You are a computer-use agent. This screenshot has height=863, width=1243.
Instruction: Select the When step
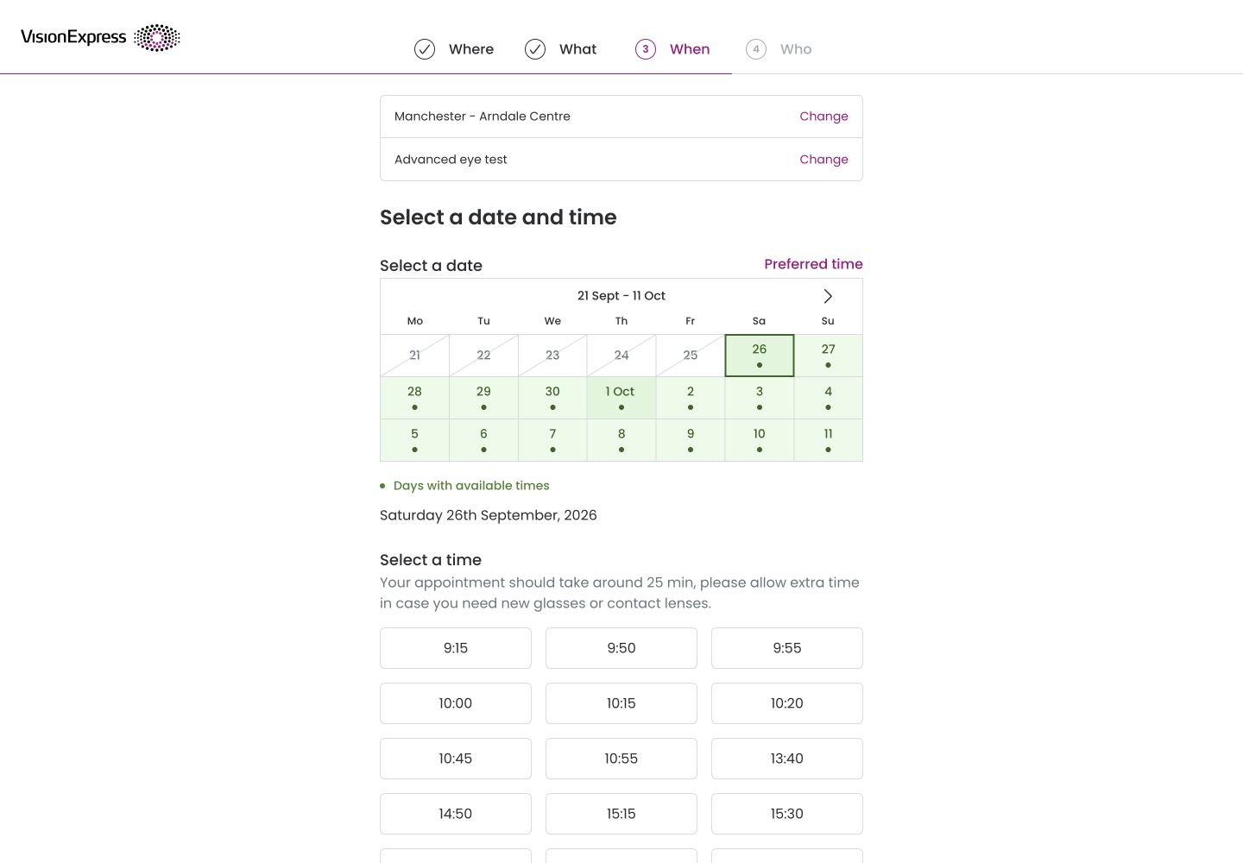(x=672, y=49)
